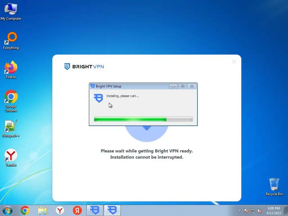Close the large Bright VPN installer panel
Viewport: 288px width, 216px height.
pyautogui.click(x=234, y=62)
